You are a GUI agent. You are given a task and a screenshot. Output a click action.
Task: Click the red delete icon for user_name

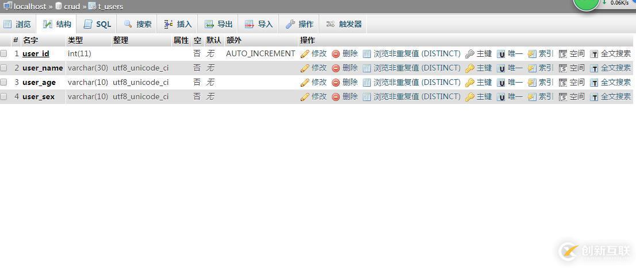[x=336, y=68]
